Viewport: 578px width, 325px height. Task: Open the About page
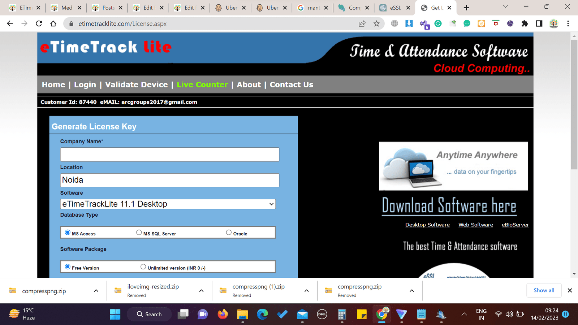[x=249, y=84]
